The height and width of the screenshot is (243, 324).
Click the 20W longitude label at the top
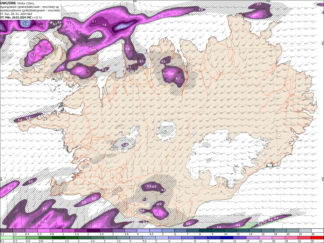[x=135, y=1]
